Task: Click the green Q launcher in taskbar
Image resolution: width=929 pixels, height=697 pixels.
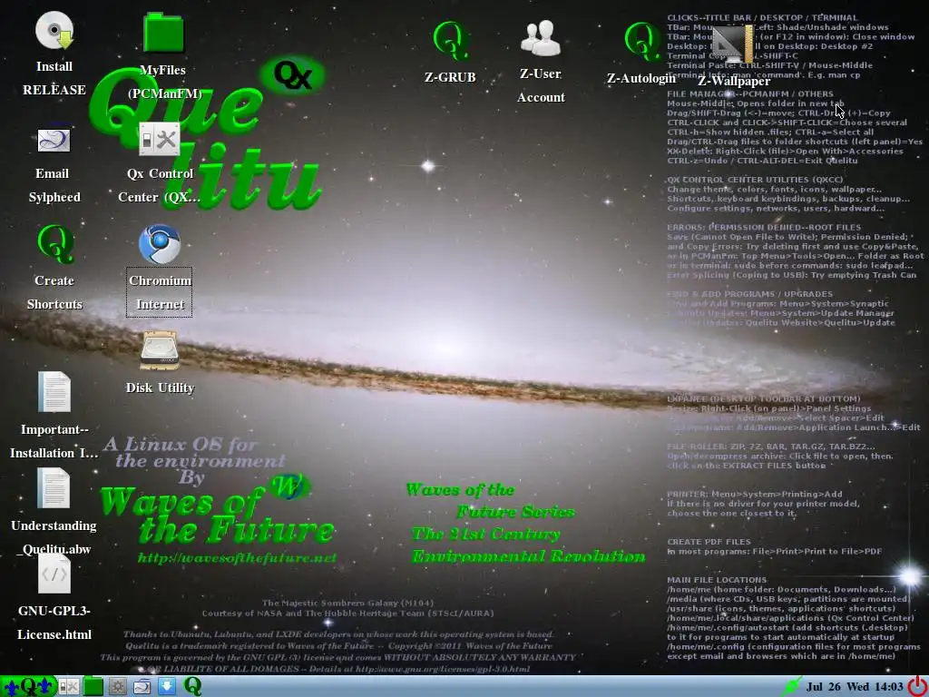Action: click(192, 686)
